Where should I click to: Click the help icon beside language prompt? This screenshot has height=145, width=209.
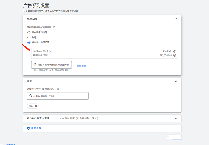(x=58, y=89)
